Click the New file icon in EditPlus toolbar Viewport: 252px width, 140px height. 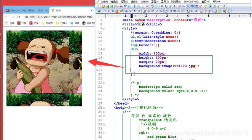(99, 6)
